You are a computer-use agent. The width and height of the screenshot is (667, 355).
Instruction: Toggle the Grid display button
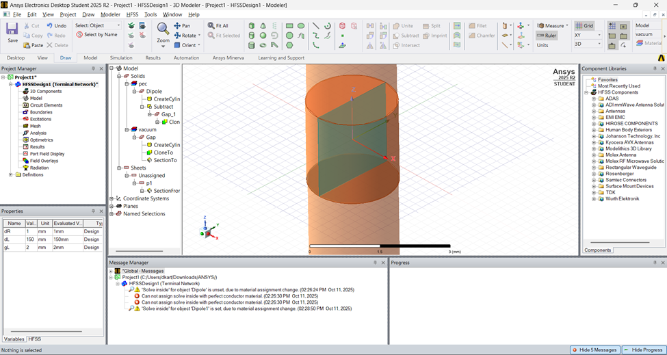tap(584, 26)
